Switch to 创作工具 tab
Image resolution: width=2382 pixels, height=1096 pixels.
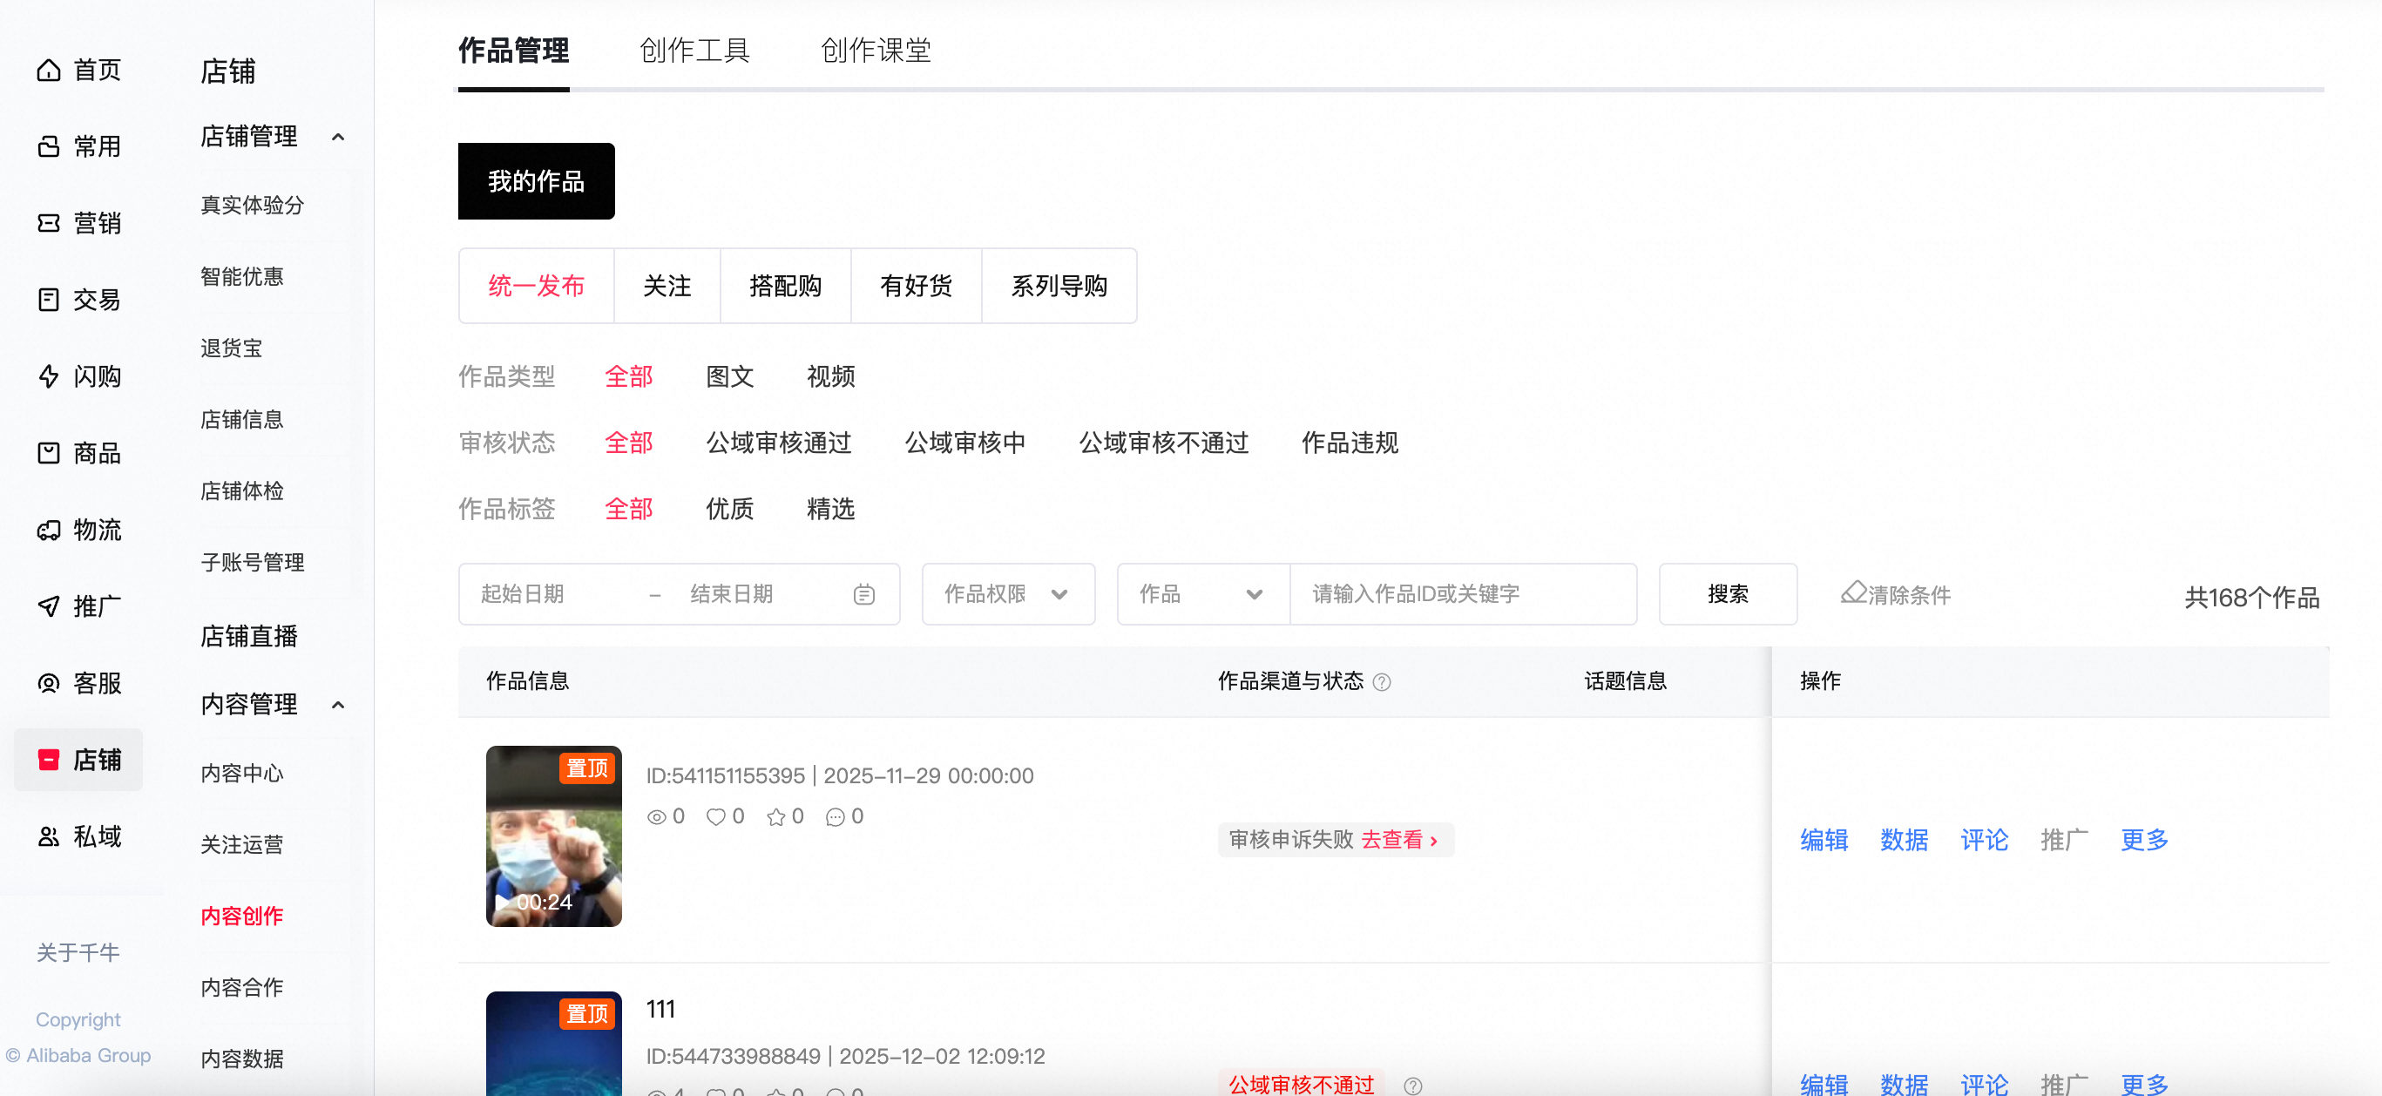[x=694, y=50]
